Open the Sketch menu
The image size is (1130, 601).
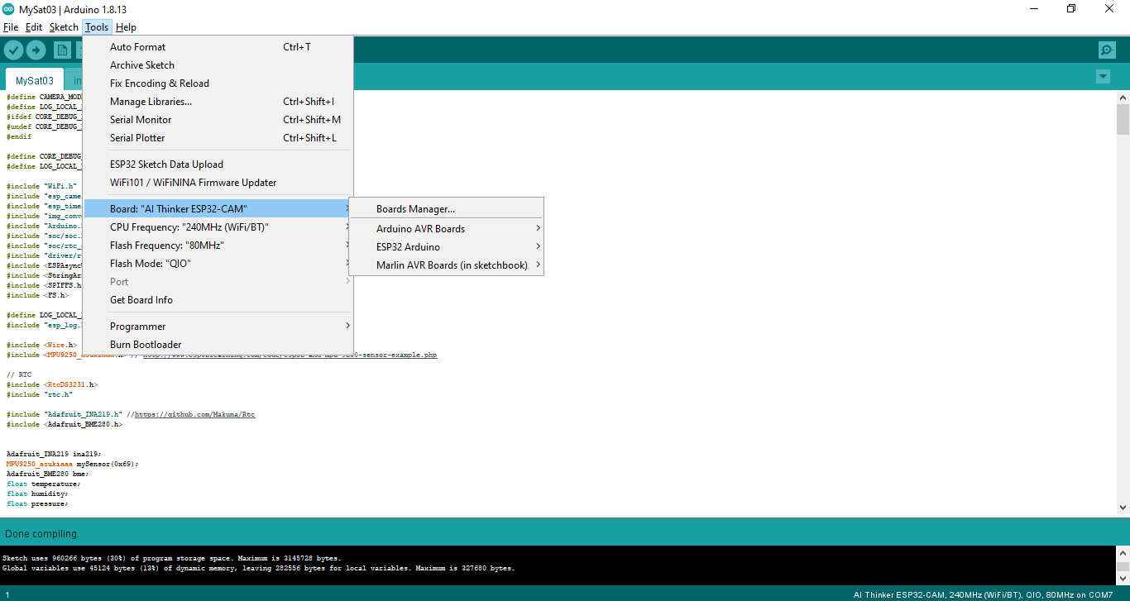pos(64,27)
